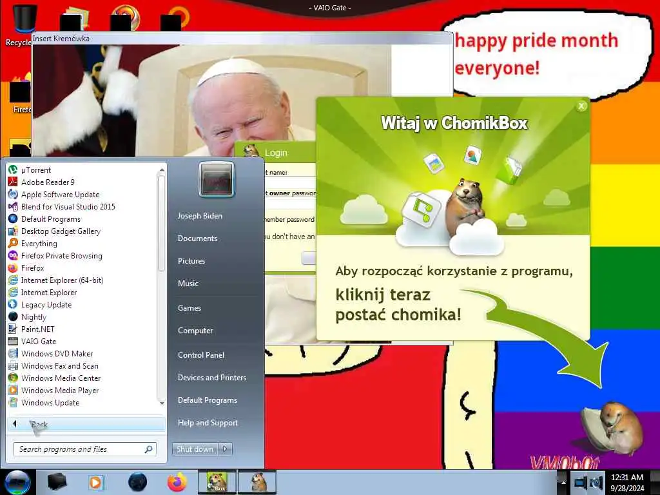Open Pictures from Start menu
660x495 pixels.
point(191,261)
